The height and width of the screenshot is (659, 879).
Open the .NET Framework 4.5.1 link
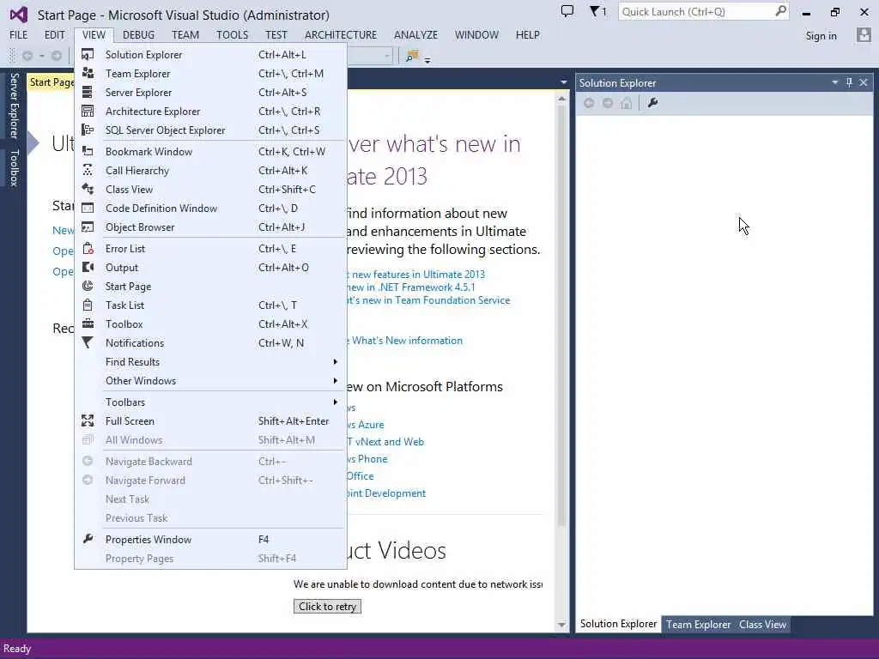pyautogui.click(x=411, y=287)
